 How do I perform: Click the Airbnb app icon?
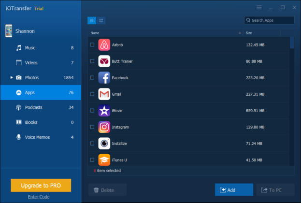click(x=104, y=45)
